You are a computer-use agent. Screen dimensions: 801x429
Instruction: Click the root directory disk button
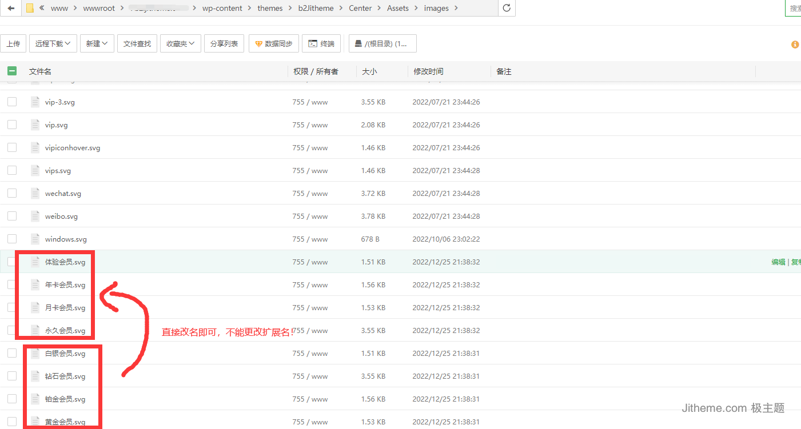coord(382,43)
